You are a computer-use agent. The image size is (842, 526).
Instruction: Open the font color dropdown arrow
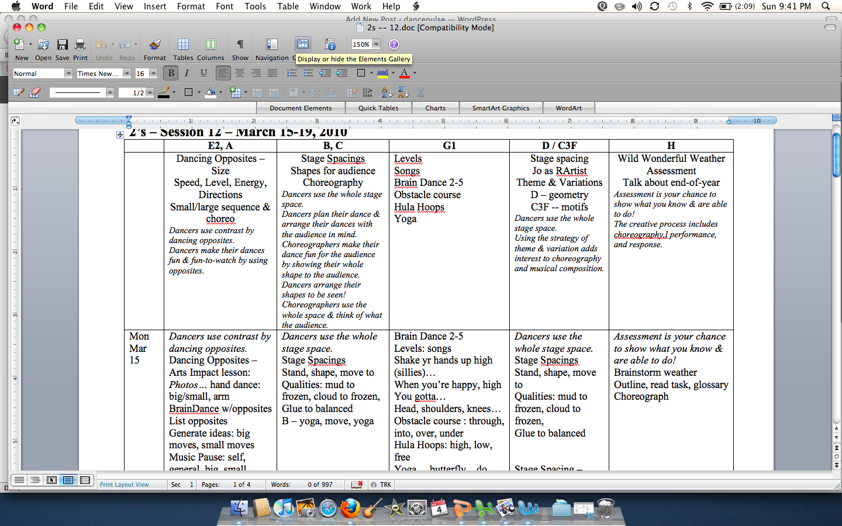(415, 73)
